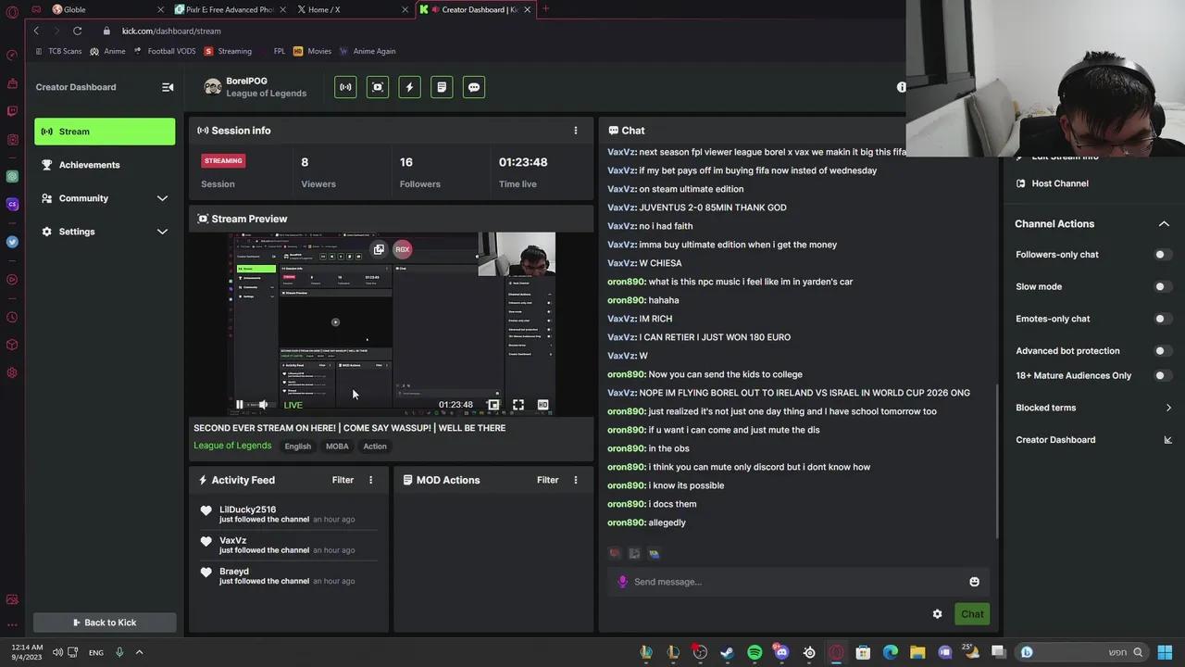Image resolution: width=1185 pixels, height=667 pixels.
Task: Click the lightning bolt icon in header
Action: click(409, 87)
